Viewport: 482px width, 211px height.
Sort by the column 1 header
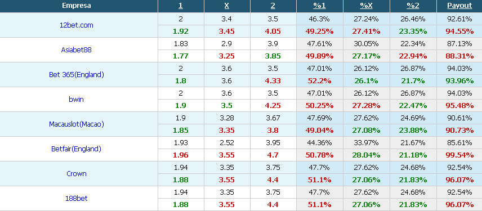click(x=181, y=6)
